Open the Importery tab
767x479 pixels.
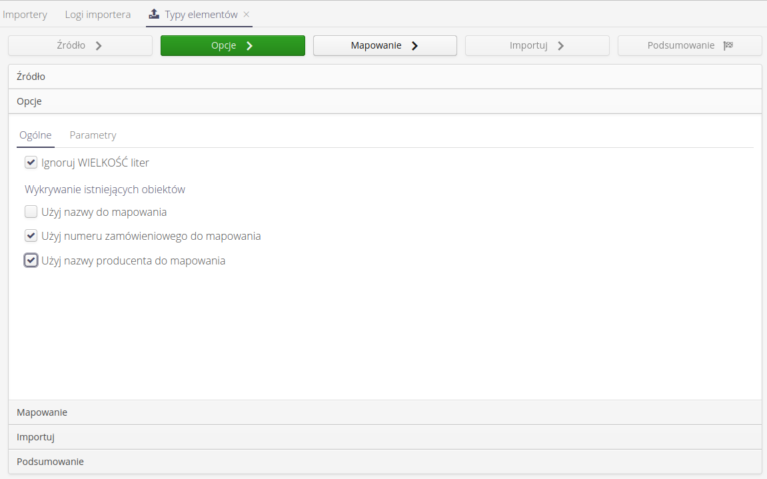pyautogui.click(x=25, y=14)
